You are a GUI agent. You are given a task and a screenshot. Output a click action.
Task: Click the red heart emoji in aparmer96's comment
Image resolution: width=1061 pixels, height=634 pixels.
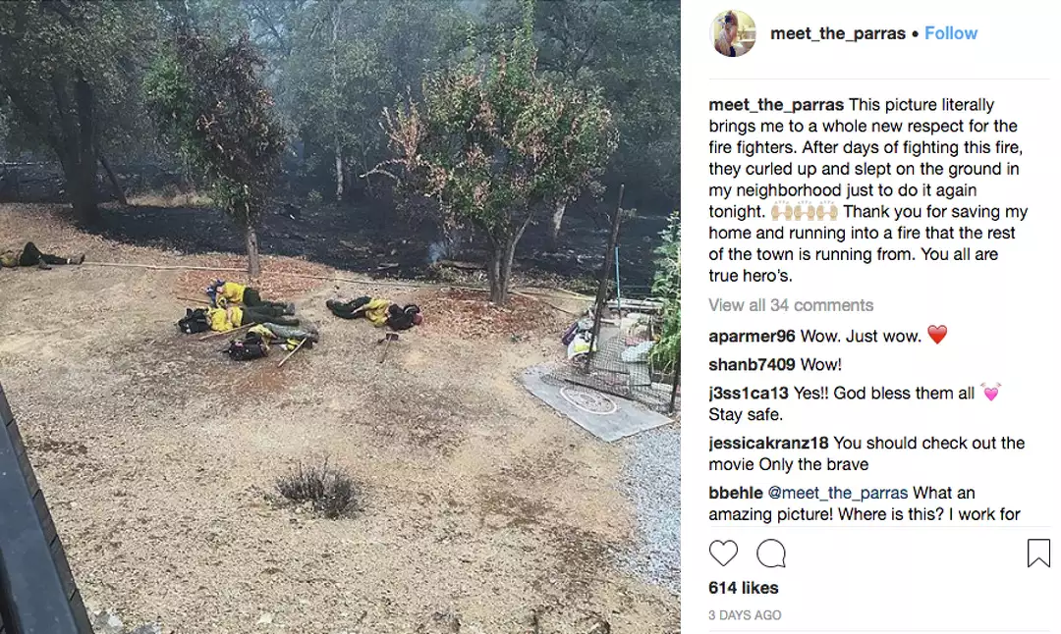937,335
